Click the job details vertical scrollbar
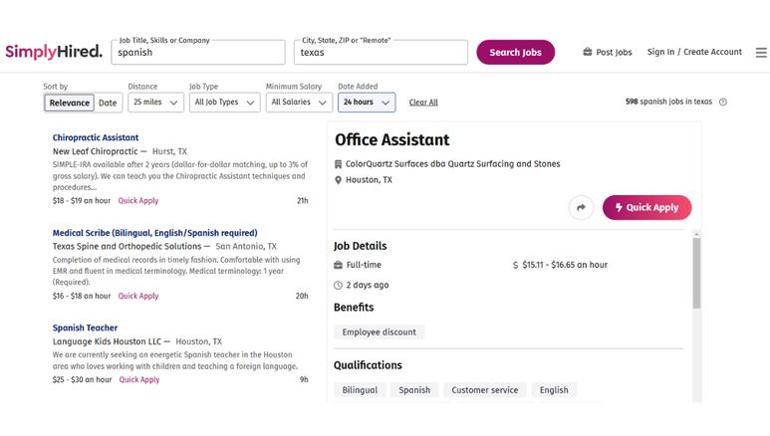 [x=696, y=273]
